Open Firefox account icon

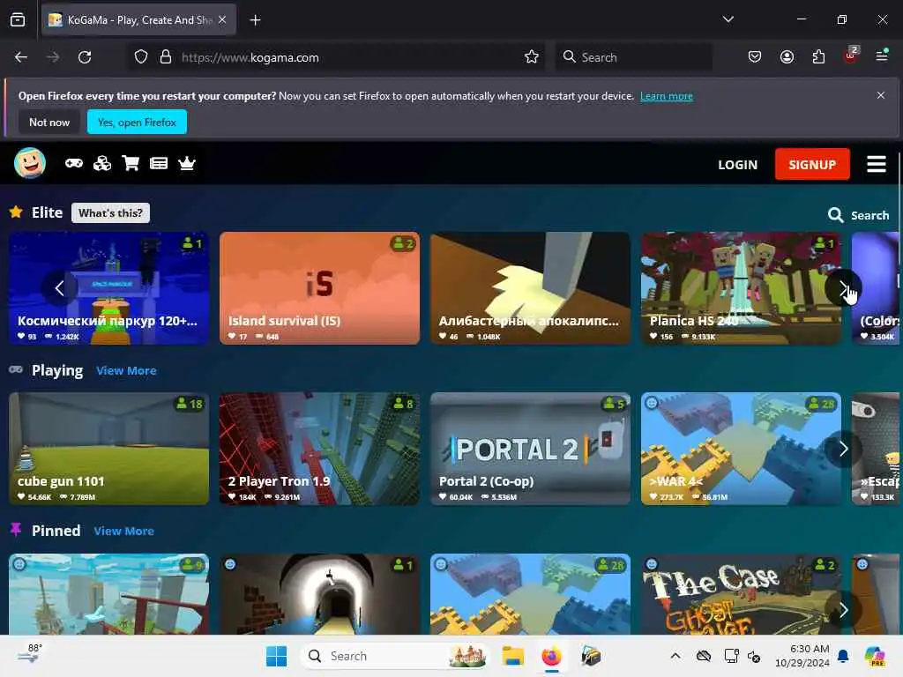[787, 57]
